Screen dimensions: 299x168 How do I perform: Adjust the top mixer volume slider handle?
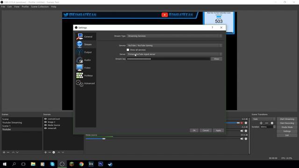tap(238, 123)
